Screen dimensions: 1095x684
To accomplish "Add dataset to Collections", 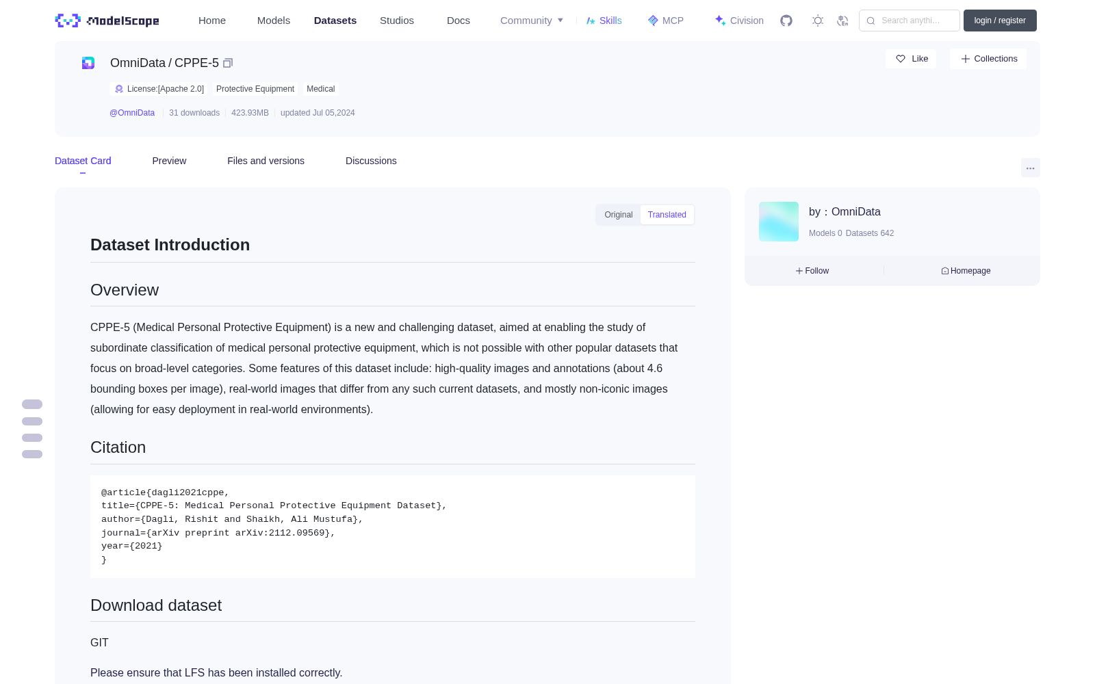I will [x=988, y=59].
